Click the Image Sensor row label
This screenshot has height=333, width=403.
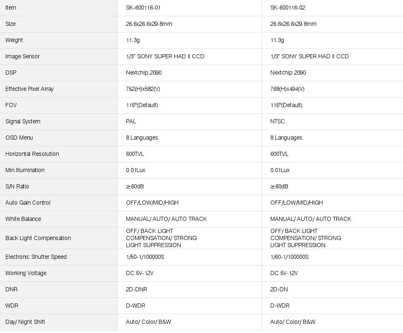click(x=23, y=56)
